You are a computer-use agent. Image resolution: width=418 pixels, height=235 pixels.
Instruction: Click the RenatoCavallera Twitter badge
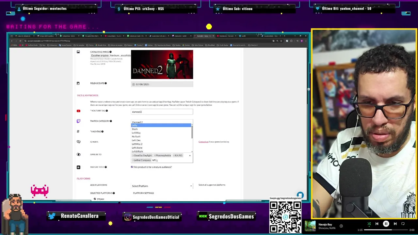coord(77,216)
